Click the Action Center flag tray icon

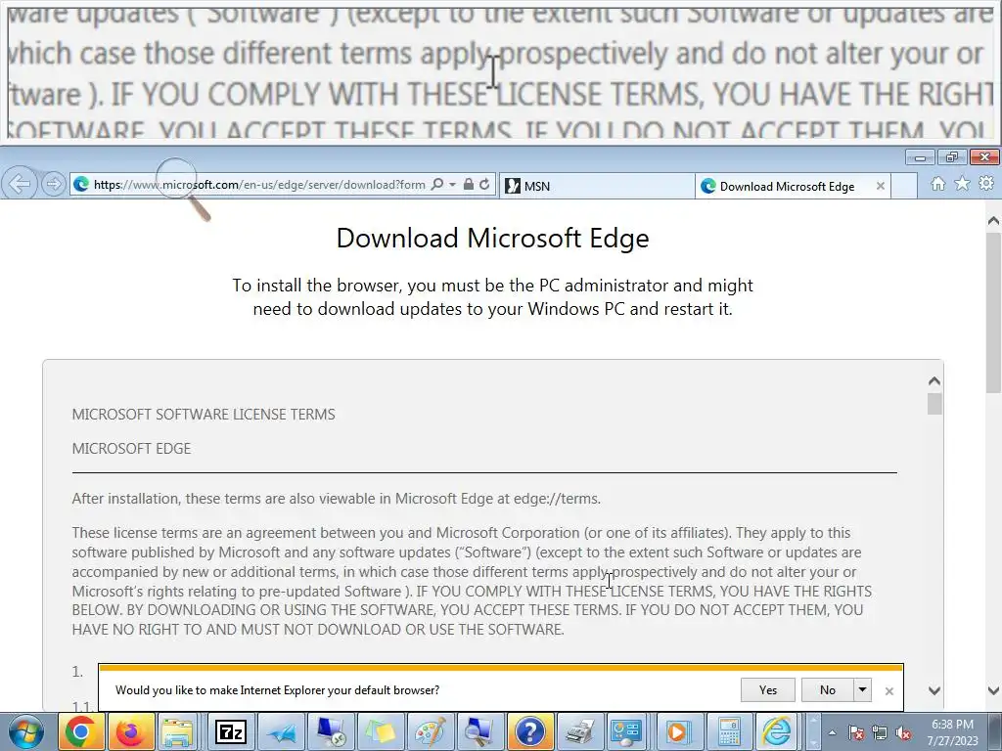click(856, 732)
